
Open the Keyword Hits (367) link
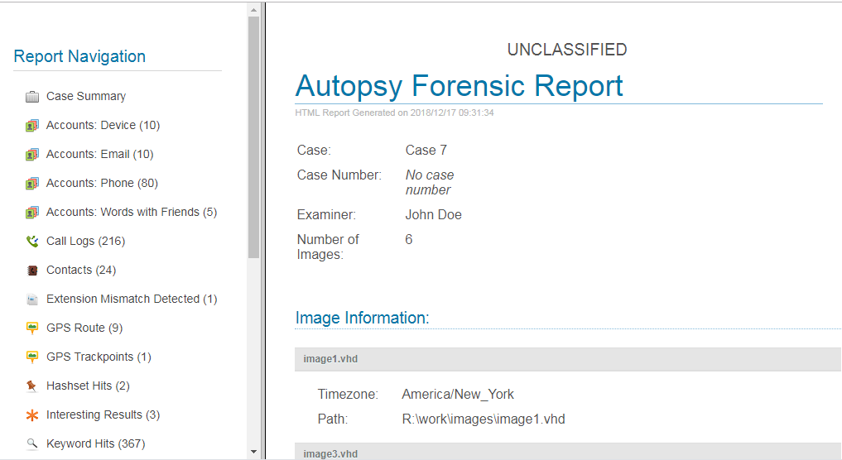(95, 443)
